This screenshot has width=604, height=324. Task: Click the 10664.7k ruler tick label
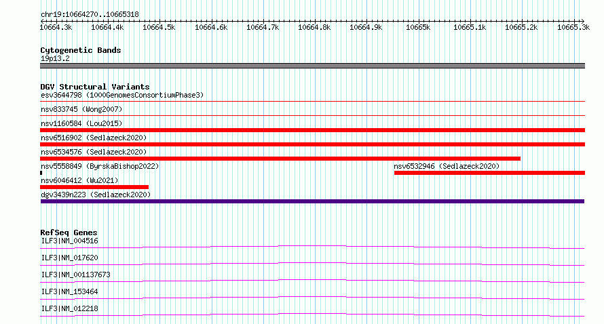[263, 27]
